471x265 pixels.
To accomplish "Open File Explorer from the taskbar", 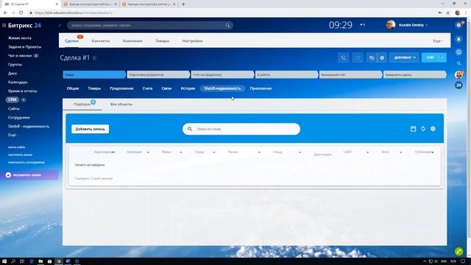I will [40, 261].
